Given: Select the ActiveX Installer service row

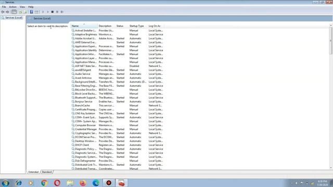Looking at the screenshot, I should pyautogui.click(x=117, y=31).
